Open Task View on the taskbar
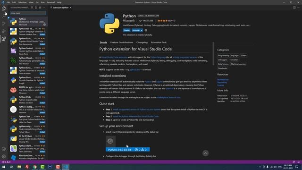 [11, 167]
